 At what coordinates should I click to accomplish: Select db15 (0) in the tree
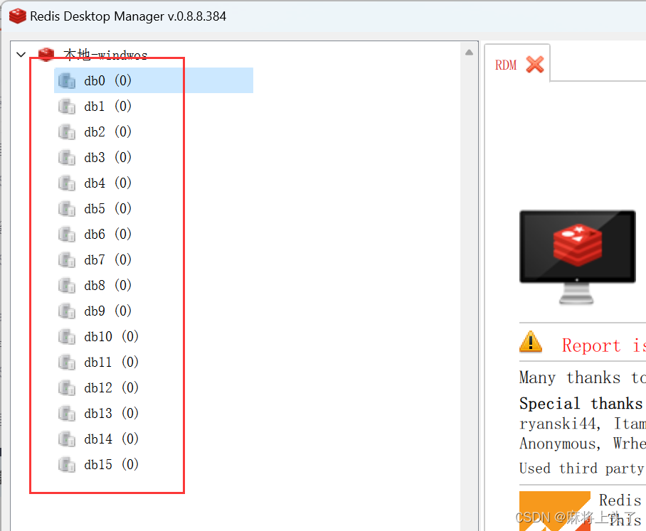point(111,465)
